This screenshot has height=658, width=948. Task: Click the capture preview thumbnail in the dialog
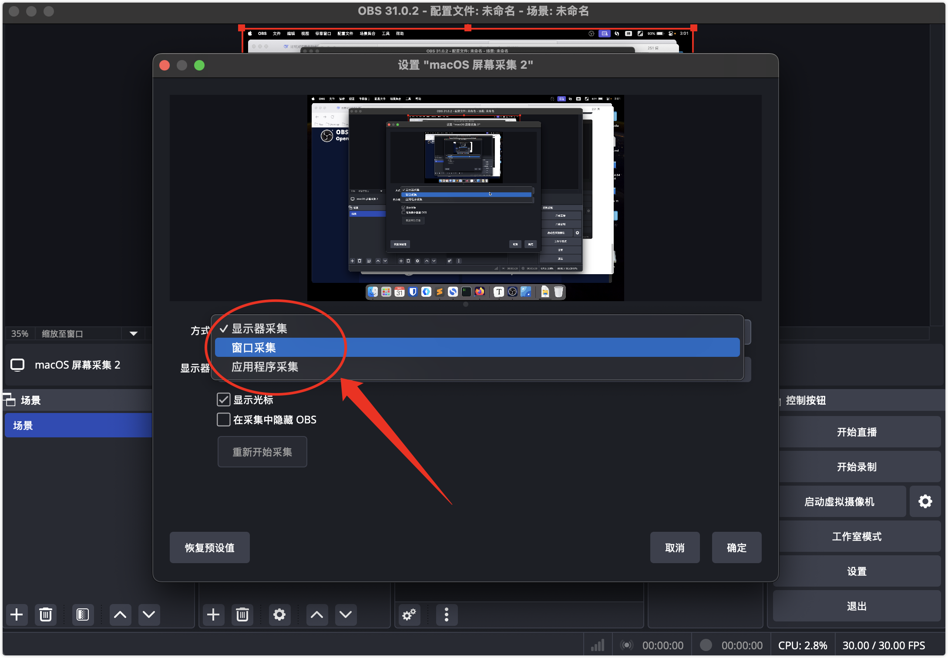[466, 198]
